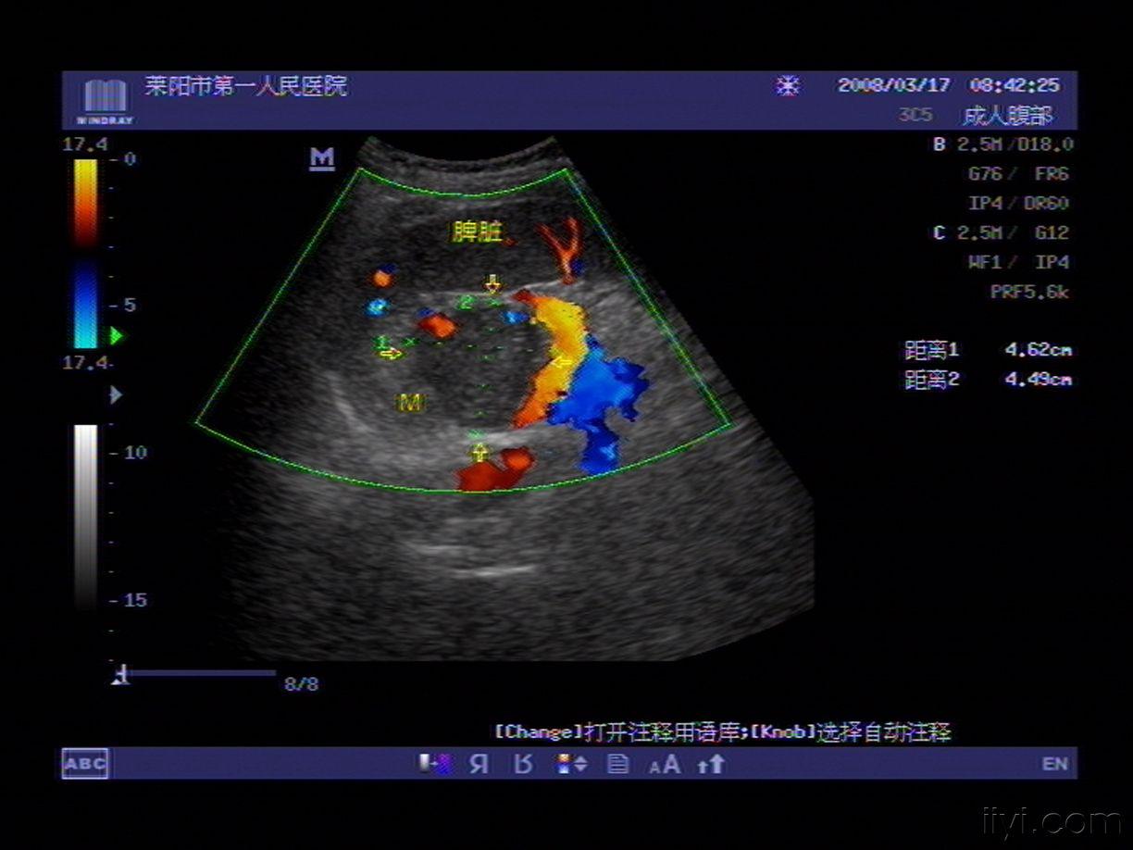Click the M orientation marker above scan
This screenshot has height=850, width=1133.
[321, 158]
